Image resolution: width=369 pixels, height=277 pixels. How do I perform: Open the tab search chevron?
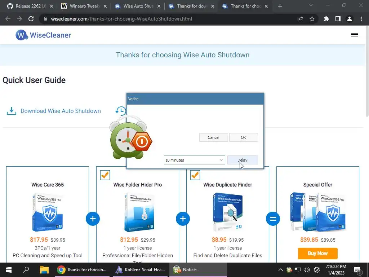click(x=311, y=5)
